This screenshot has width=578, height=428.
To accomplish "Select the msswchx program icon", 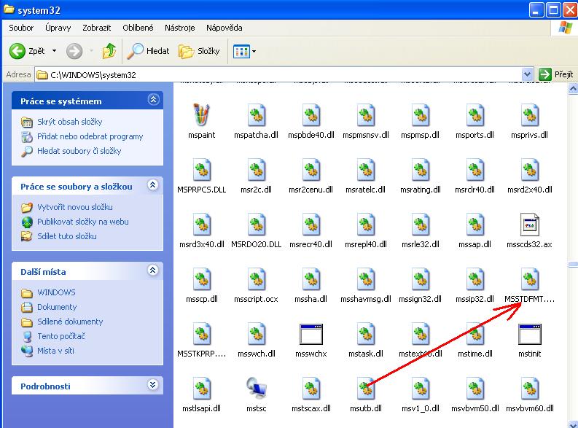I will (311, 335).
